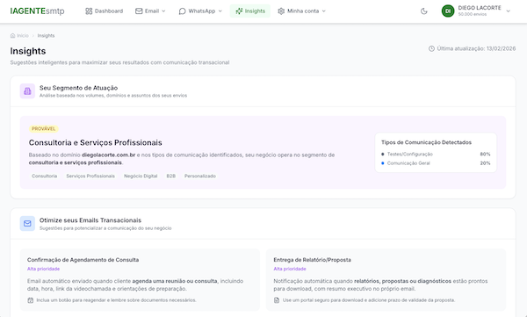Click the Consultoria tag
Viewport: 527px width, 317px height.
tap(45, 177)
